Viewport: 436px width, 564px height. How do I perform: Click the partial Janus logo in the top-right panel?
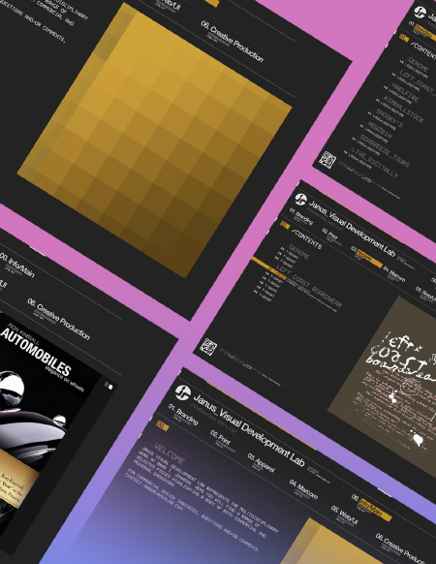click(x=420, y=12)
